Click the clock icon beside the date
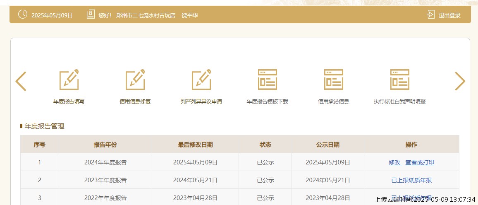Viewport: 478px width, 205px height. coord(23,14)
